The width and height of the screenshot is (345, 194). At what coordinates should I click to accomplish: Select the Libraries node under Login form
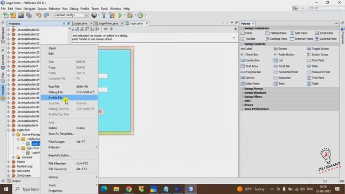[x=27, y=157]
